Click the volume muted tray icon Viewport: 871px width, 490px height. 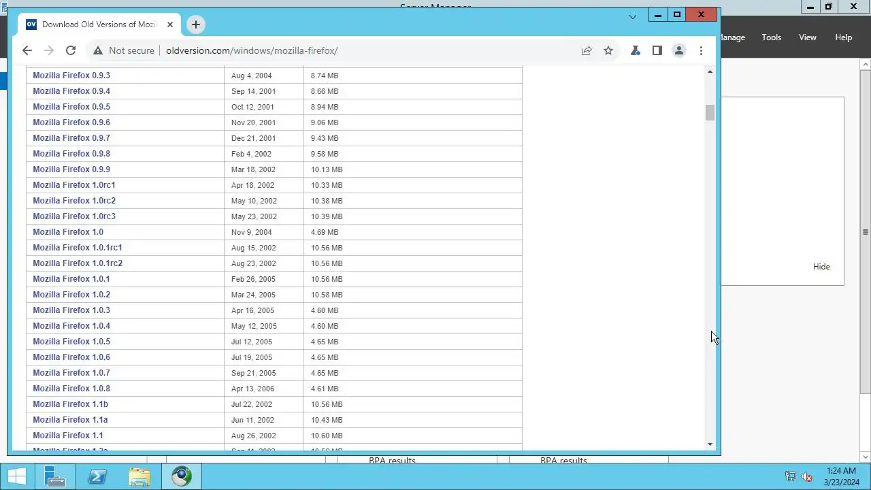807,477
